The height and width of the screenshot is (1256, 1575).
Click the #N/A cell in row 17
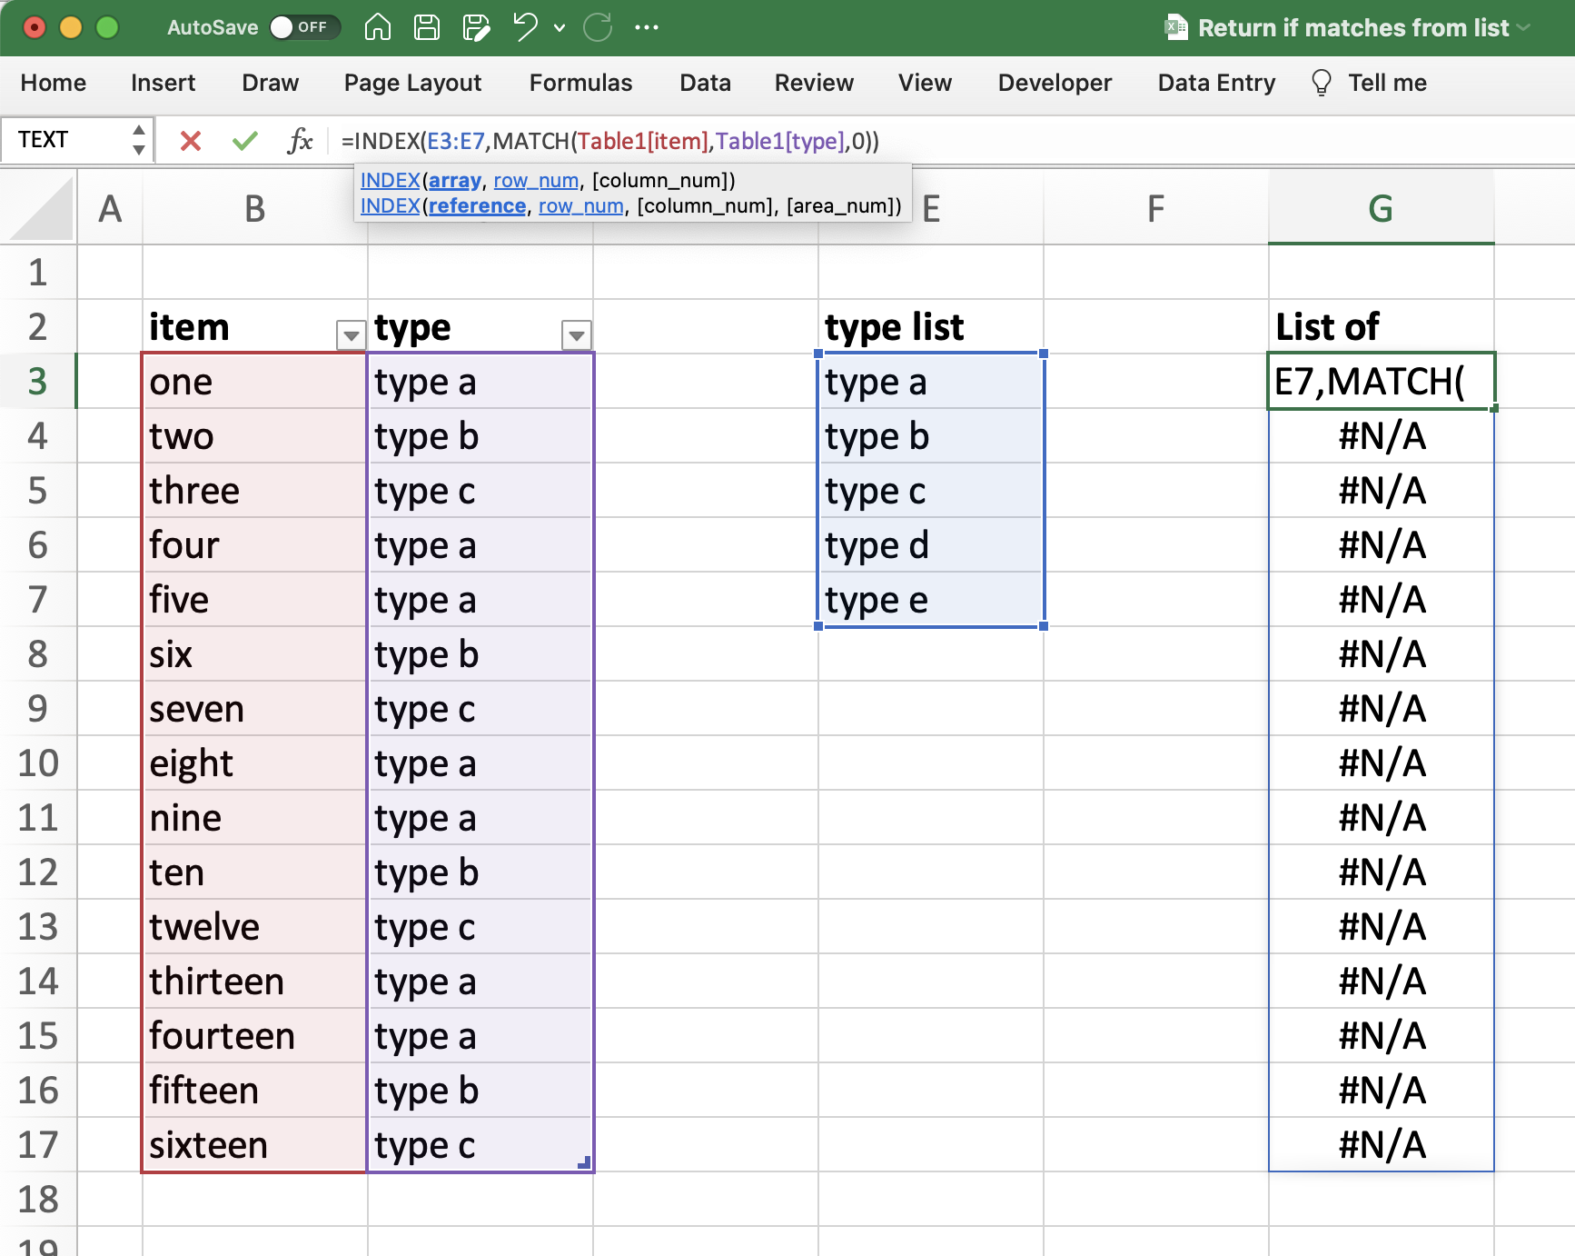tap(1381, 1144)
